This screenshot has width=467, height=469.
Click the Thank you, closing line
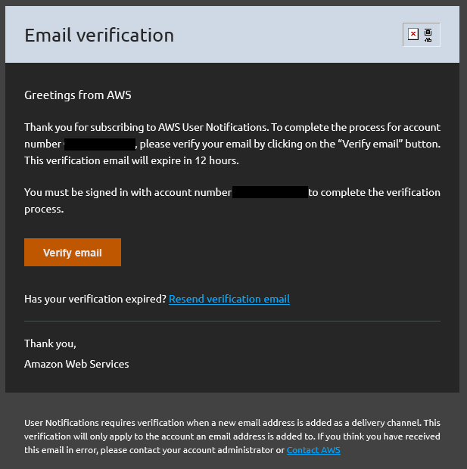pos(50,343)
